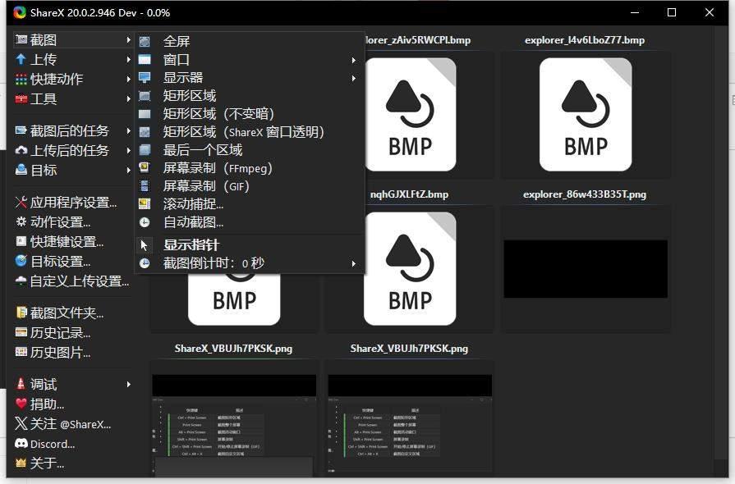The image size is (735, 484).
Task: Click the Discord logo icon
Action: point(21,443)
